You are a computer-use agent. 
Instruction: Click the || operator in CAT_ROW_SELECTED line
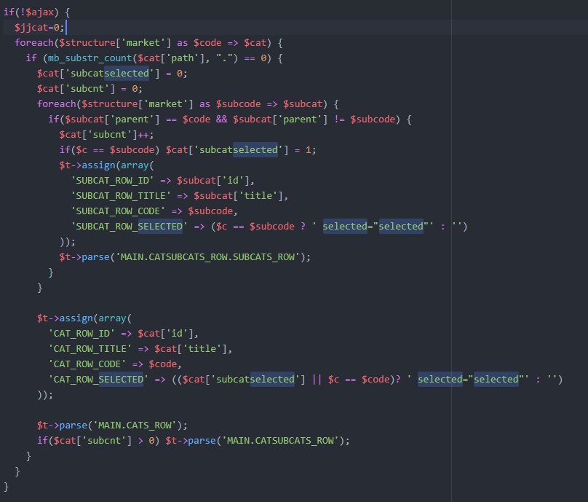317,380
